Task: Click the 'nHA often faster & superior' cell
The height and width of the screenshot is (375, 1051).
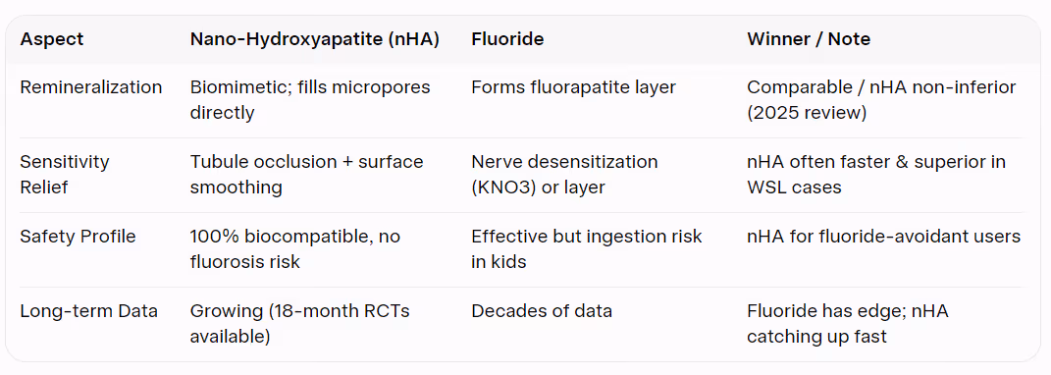Action: 876,174
